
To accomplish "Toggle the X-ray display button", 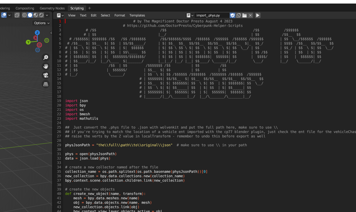I will (17, 15).
